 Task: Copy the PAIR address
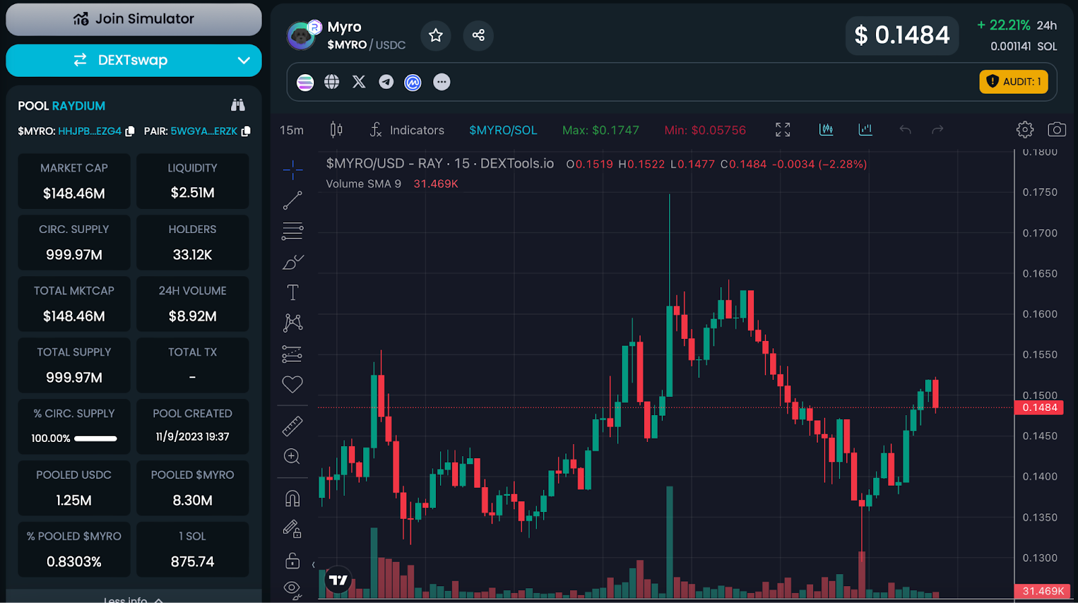pyautogui.click(x=246, y=131)
